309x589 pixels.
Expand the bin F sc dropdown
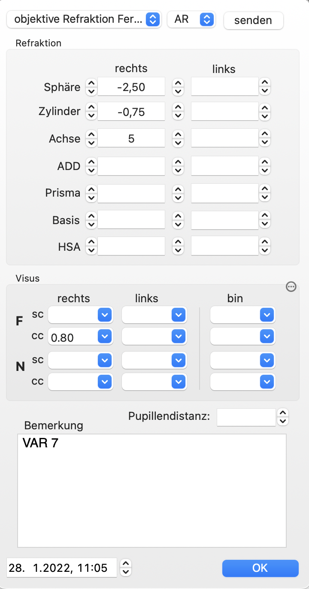pyautogui.click(x=242, y=315)
